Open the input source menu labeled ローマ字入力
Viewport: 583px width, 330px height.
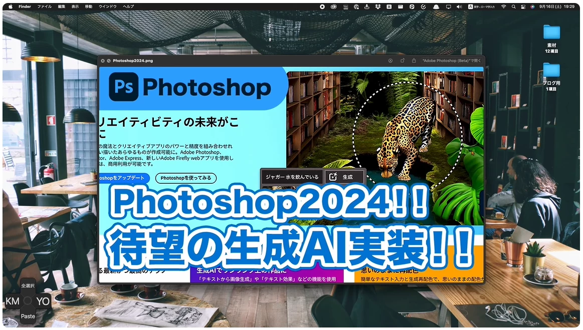click(482, 7)
